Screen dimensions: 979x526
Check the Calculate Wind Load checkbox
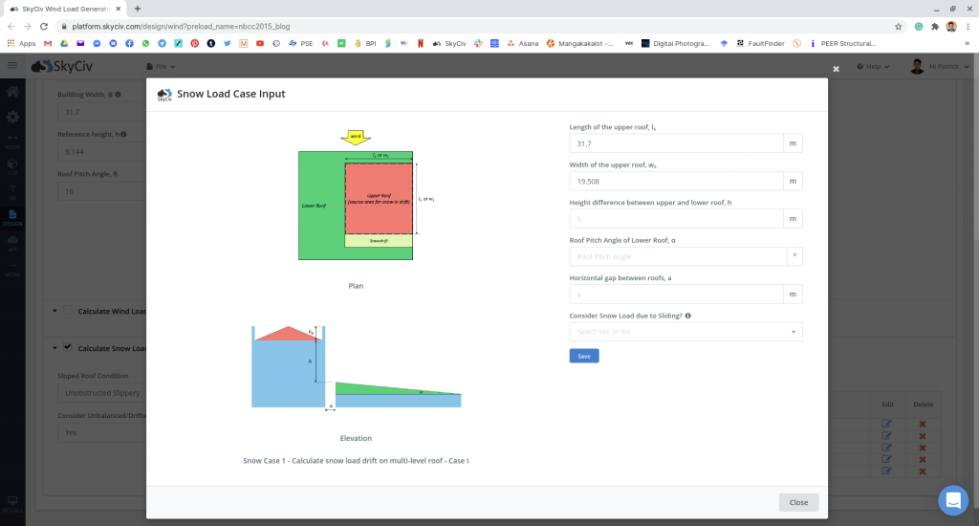click(x=67, y=310)
